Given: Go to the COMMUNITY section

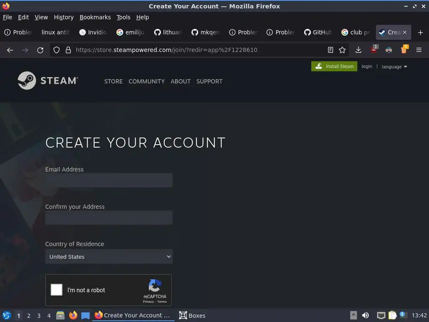Looking at the screenshot, I should tap(147, 81).
